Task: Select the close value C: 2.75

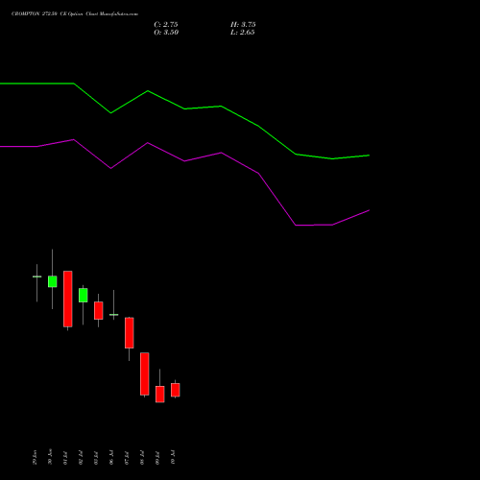Action: point(166,25)
